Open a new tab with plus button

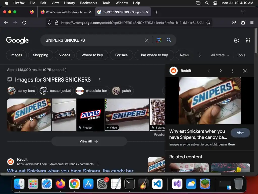pos(156,12)
